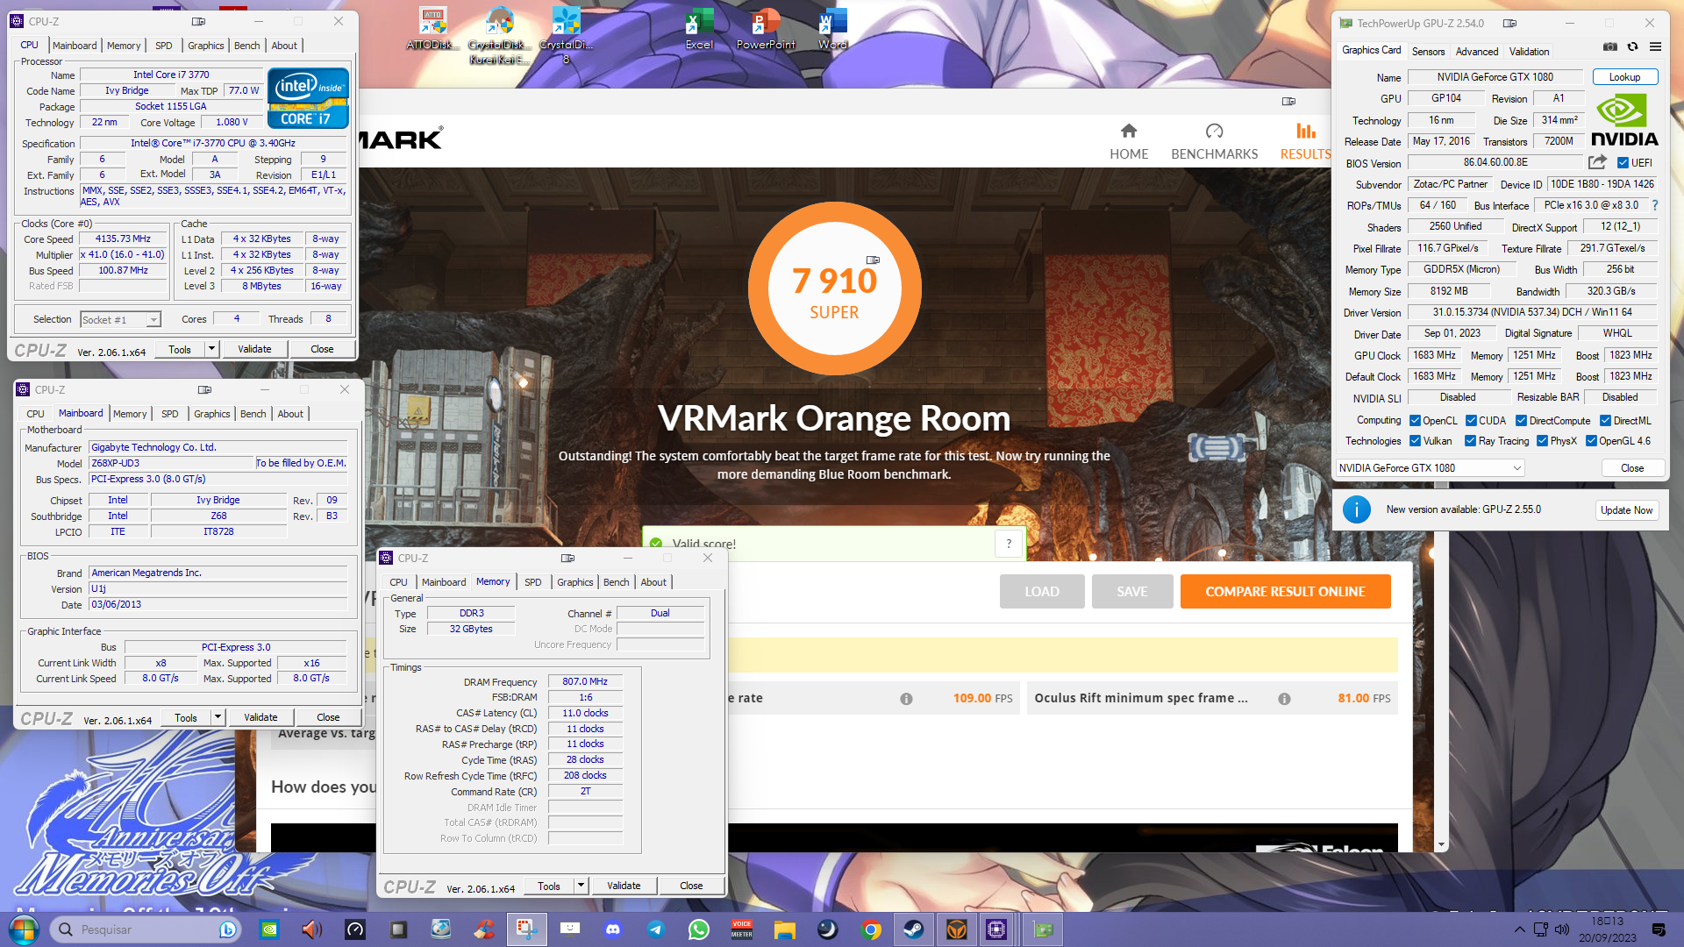Click the green valid score check icon
The height and width of the screenshot is (947, 1684).
pyautogui.click(x=656, y=544)
